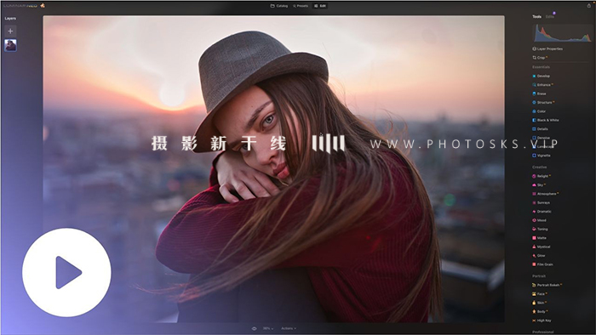Click the large play video button

click(66, 272)
